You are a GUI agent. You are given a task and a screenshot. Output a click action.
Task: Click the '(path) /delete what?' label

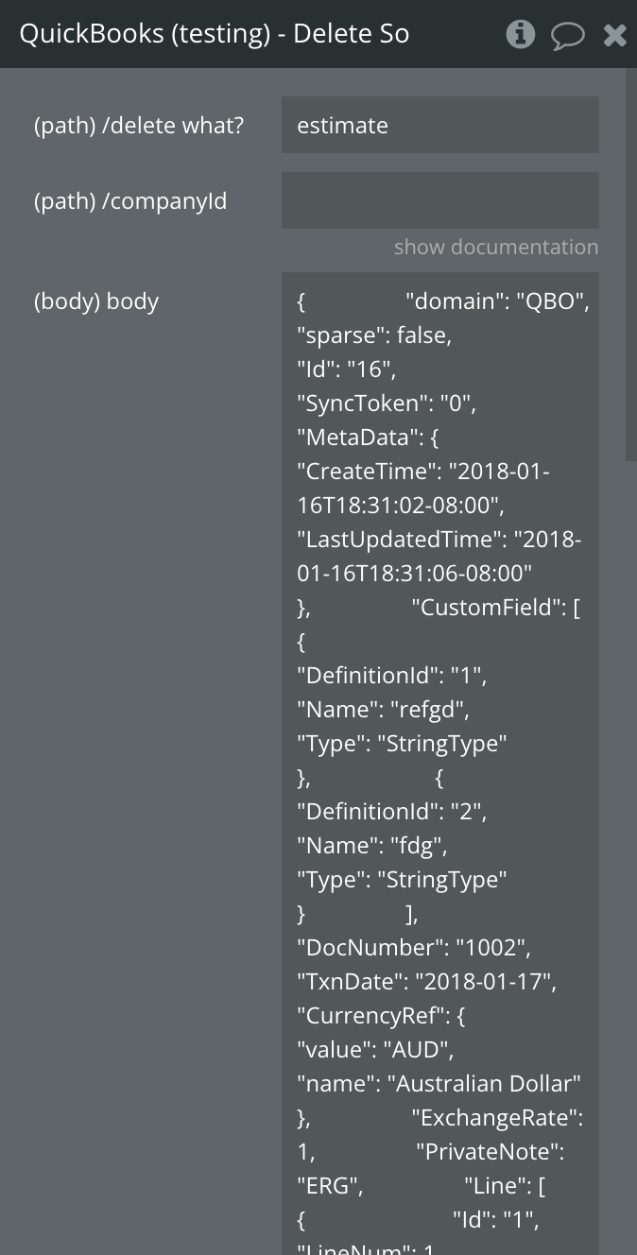click(x=139, y=126)
